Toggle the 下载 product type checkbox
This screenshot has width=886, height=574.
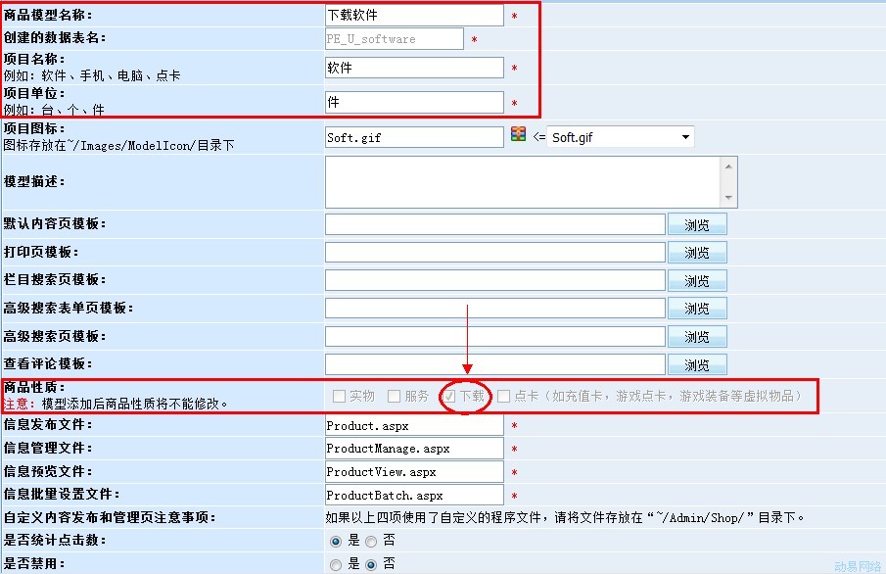(x=449, y=397)
